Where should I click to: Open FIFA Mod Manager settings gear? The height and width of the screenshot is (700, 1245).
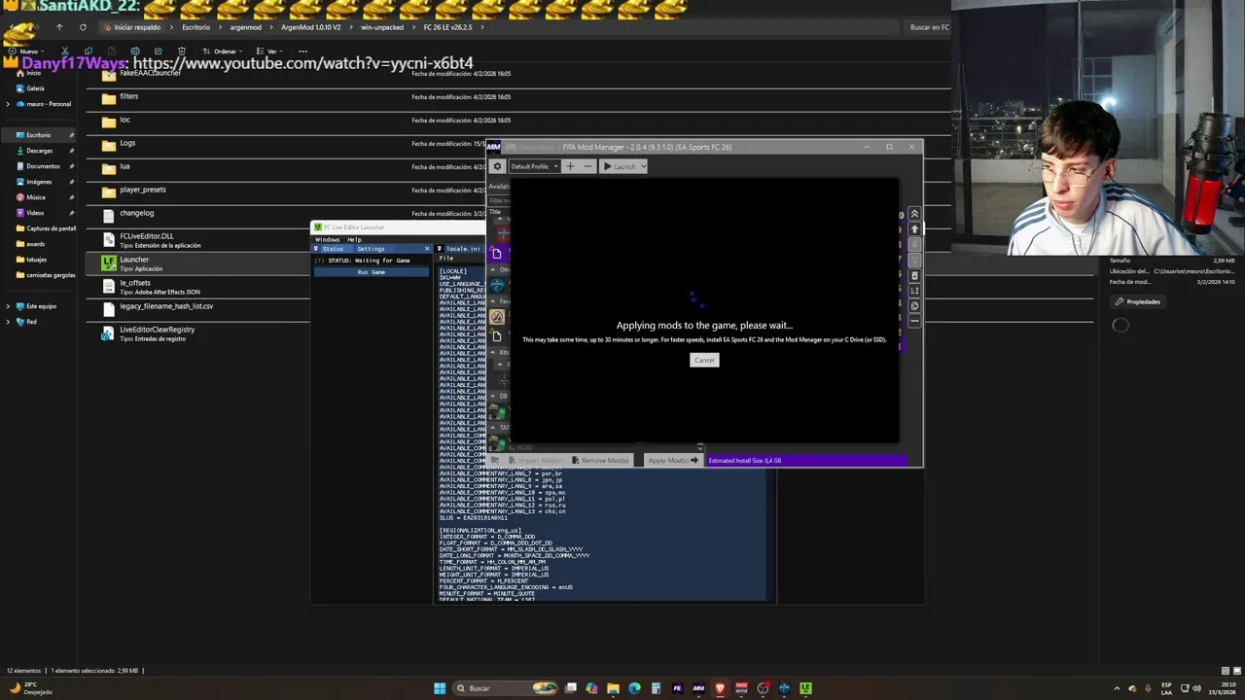497,166
